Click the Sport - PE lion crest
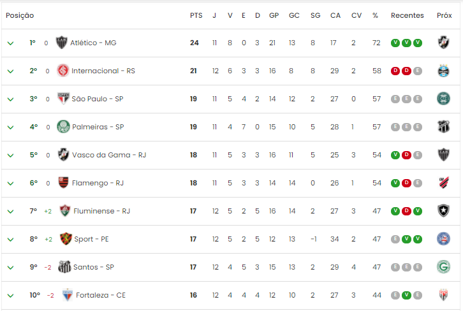Screen dimensions: 463x311 click(x=66, y=239)
